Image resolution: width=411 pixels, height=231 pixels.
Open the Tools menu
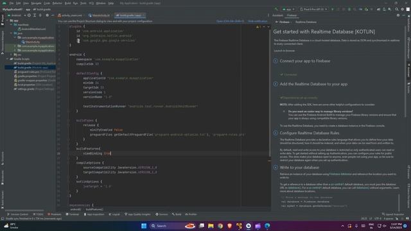(83, 3)
